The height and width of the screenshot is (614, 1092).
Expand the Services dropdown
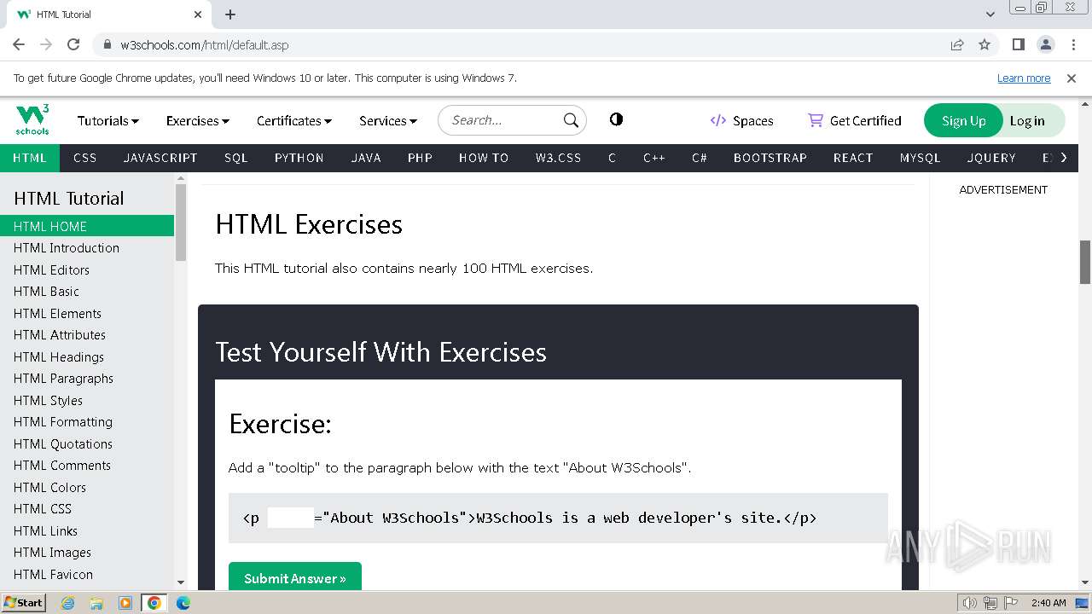[x=388, y=120]
